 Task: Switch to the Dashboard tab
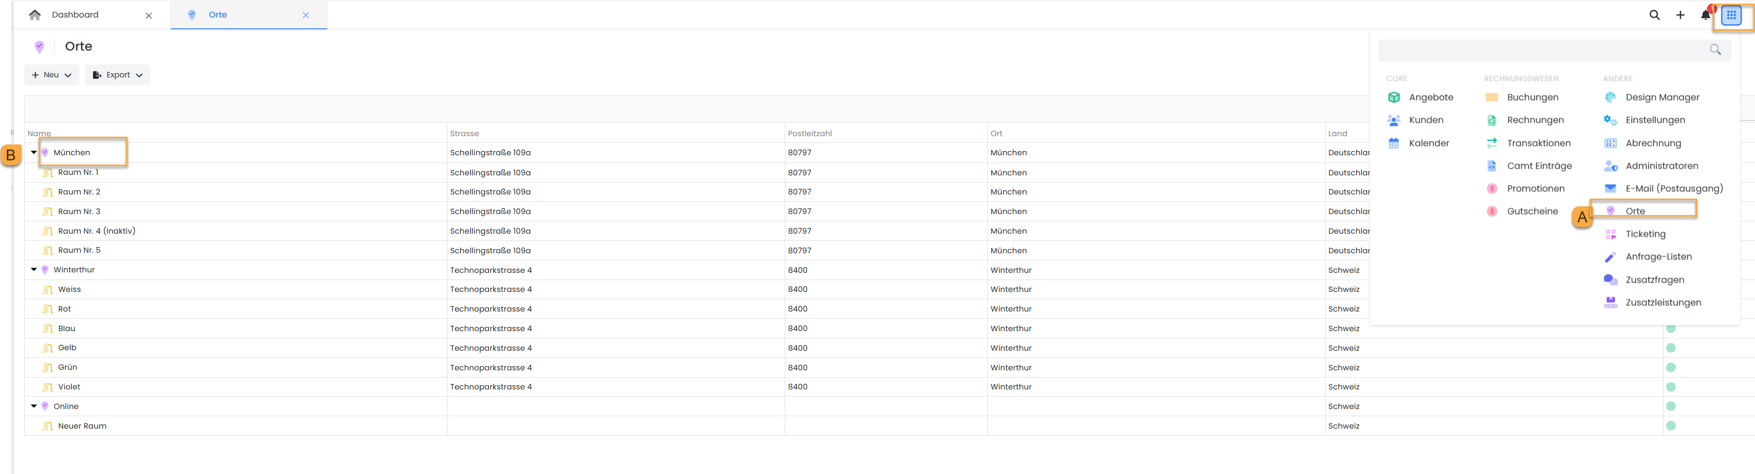[75, 15]
